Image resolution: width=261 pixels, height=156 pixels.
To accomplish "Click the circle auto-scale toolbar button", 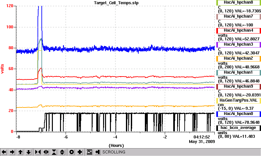I will point(71,152).
